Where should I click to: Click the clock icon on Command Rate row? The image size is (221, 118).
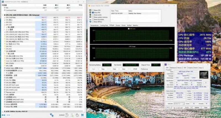click(5, 10)
